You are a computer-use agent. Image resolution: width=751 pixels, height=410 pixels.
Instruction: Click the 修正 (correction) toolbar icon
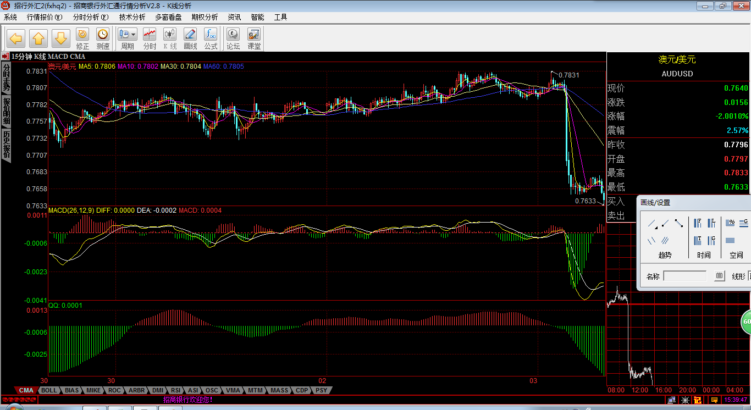point(82,38)
